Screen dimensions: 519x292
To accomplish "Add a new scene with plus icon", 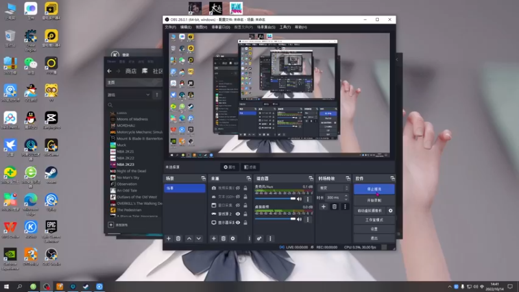I will (169, 238).
